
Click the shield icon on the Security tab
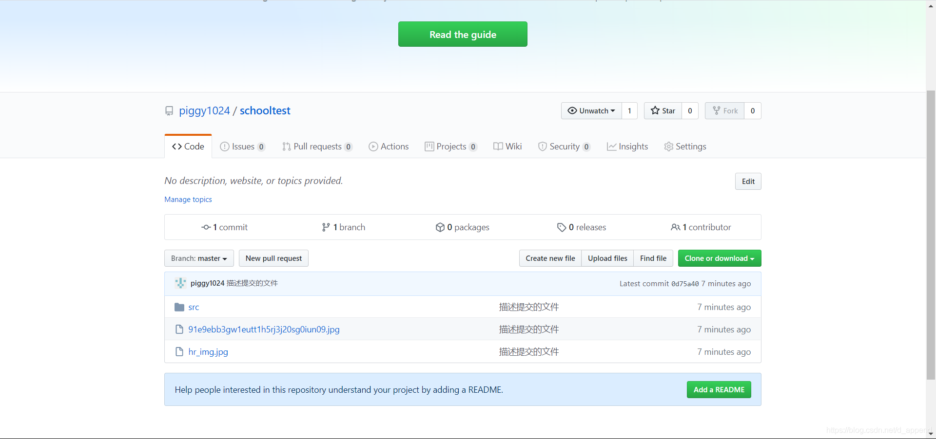[x=543, y=146]
